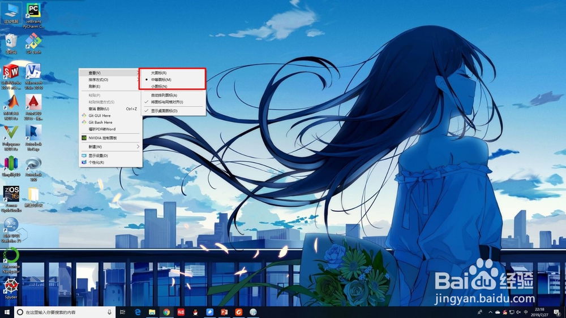Screen dimensions: 566x318
Task: Show hidden tray icons chevron
Action: pyautogui.click(x=490, y=312)
